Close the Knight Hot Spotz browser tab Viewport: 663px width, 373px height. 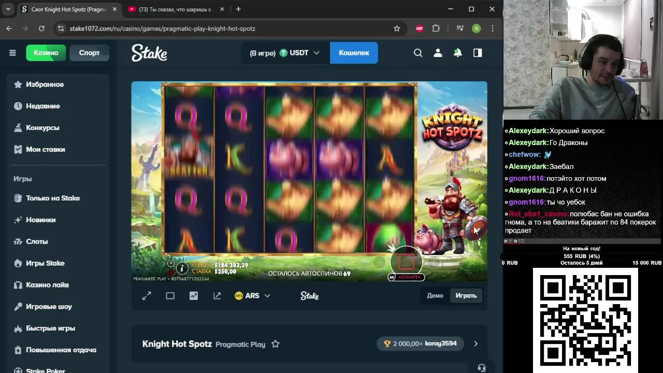[x=114, y=9]
